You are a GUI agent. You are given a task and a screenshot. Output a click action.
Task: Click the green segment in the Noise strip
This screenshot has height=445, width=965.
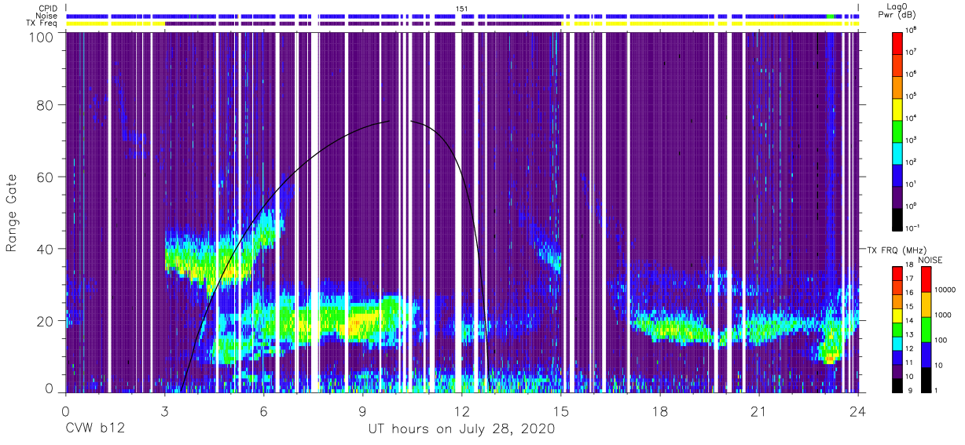click(x=831, y=16)
